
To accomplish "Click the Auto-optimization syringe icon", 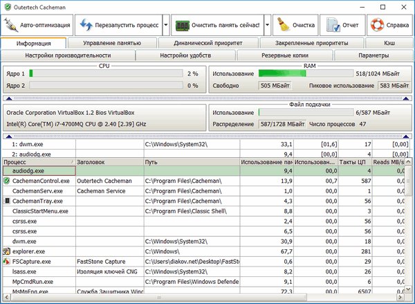I will 11,25.
